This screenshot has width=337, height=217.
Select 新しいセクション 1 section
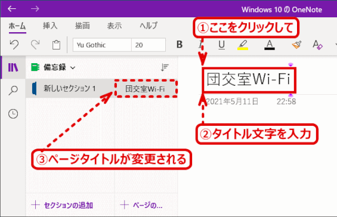[70, 88]
